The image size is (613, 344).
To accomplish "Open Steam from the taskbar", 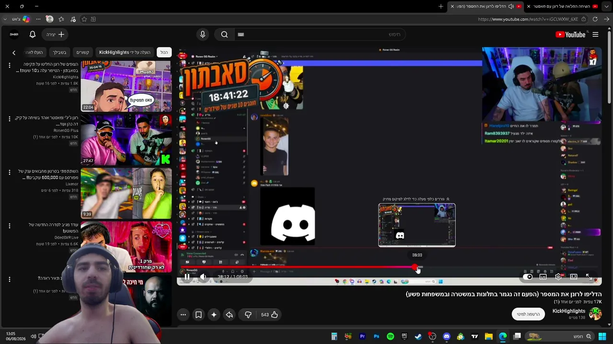I will [418, 336].
